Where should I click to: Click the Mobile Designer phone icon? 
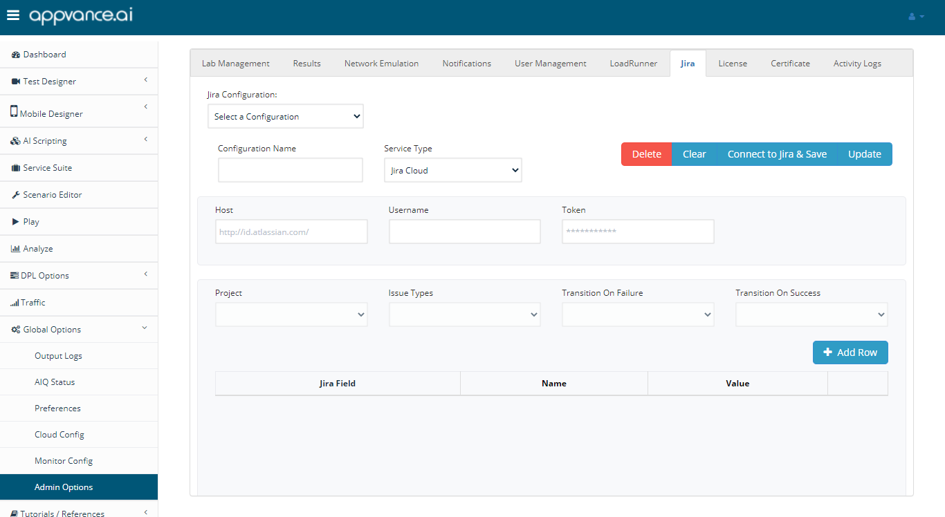pos(14,111)
